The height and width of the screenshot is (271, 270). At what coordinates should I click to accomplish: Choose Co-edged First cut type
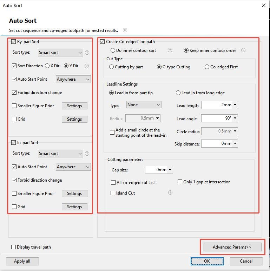coord(207,67)
